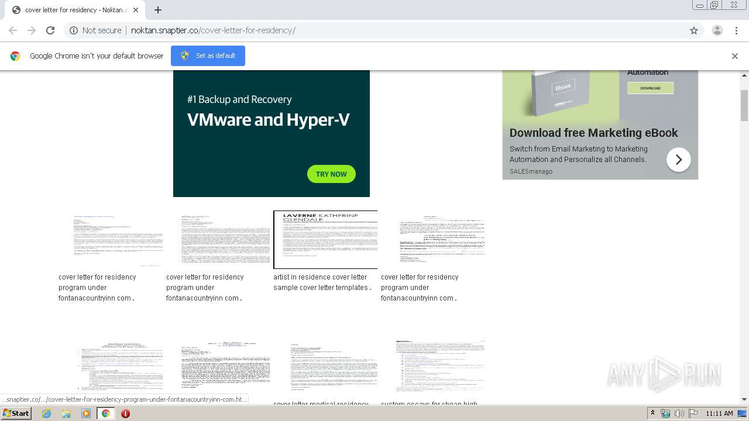Click the shield icon in Set as default
This screenshot has height=421, width=749.
pyautogui.click(x=185, y=56)
